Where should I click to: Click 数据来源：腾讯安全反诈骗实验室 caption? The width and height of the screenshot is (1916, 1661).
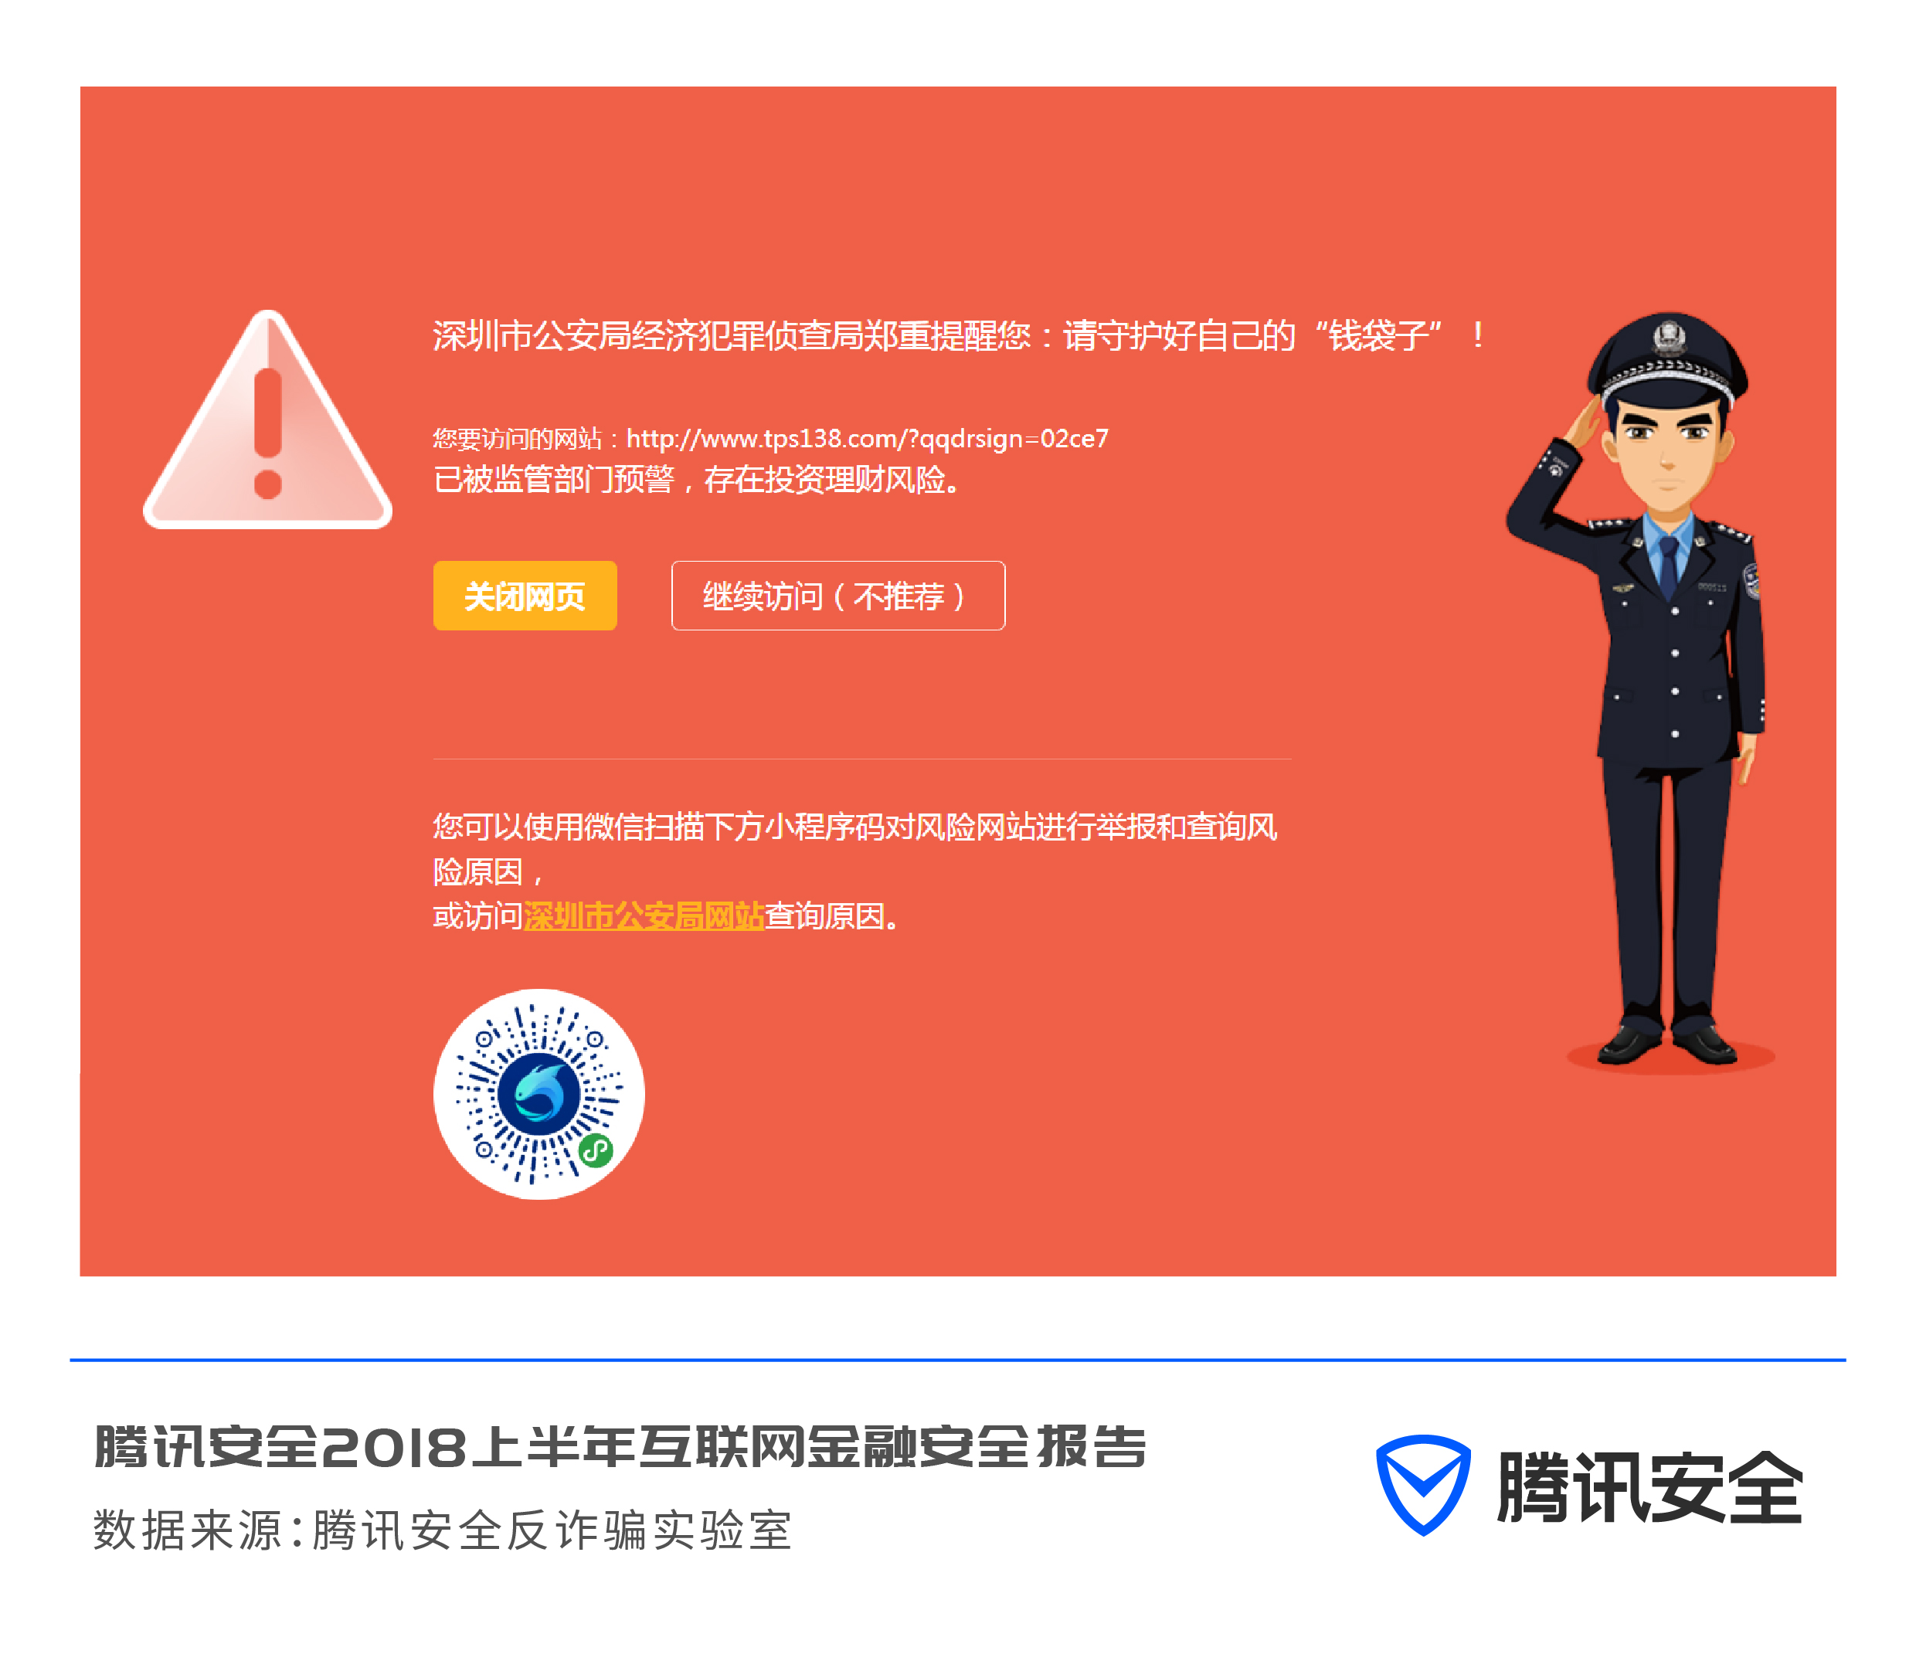tap(442, 1530)
